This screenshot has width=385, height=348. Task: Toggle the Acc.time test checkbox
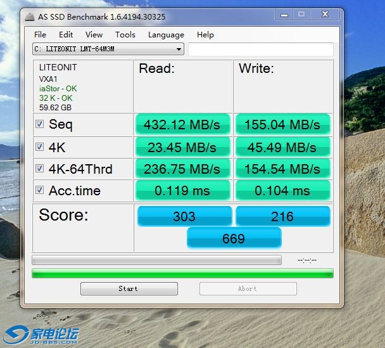[40, 190]
